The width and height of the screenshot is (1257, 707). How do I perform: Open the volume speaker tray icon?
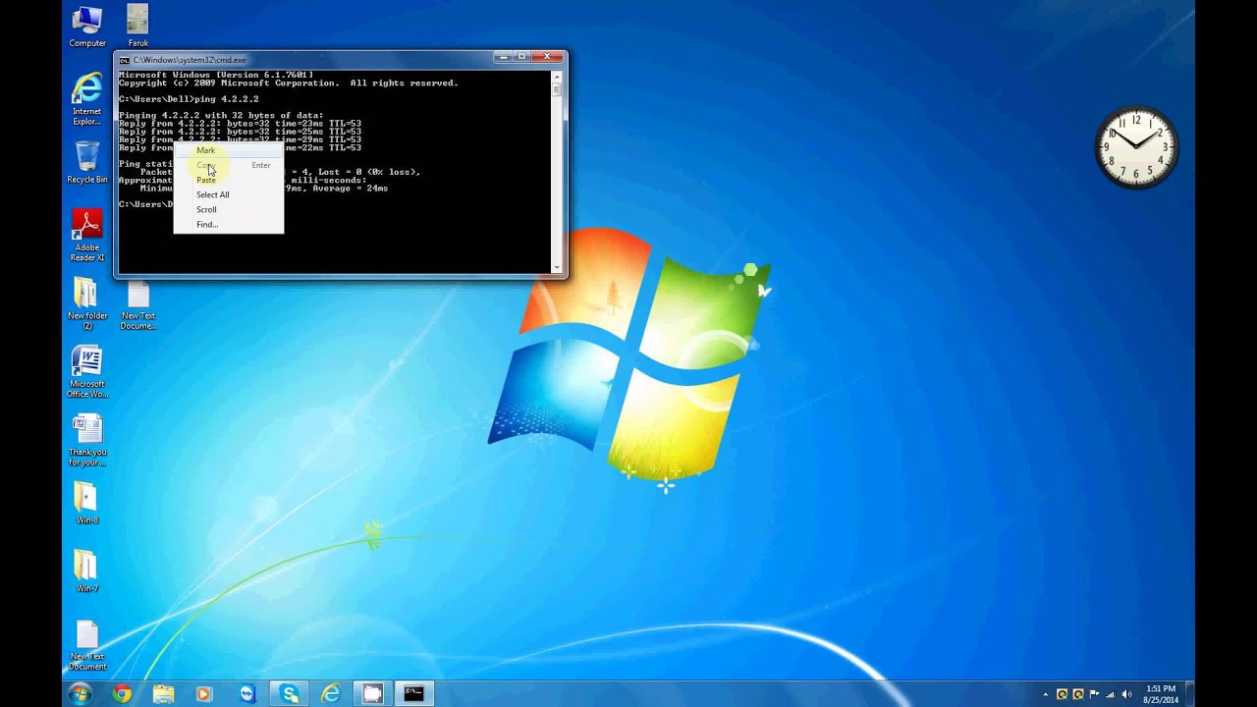[1126, 694]
